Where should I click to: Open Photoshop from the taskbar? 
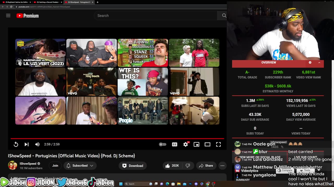(190, 184)
